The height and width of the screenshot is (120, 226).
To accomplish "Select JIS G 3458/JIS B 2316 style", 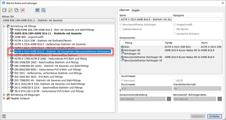I will [48, 88].
